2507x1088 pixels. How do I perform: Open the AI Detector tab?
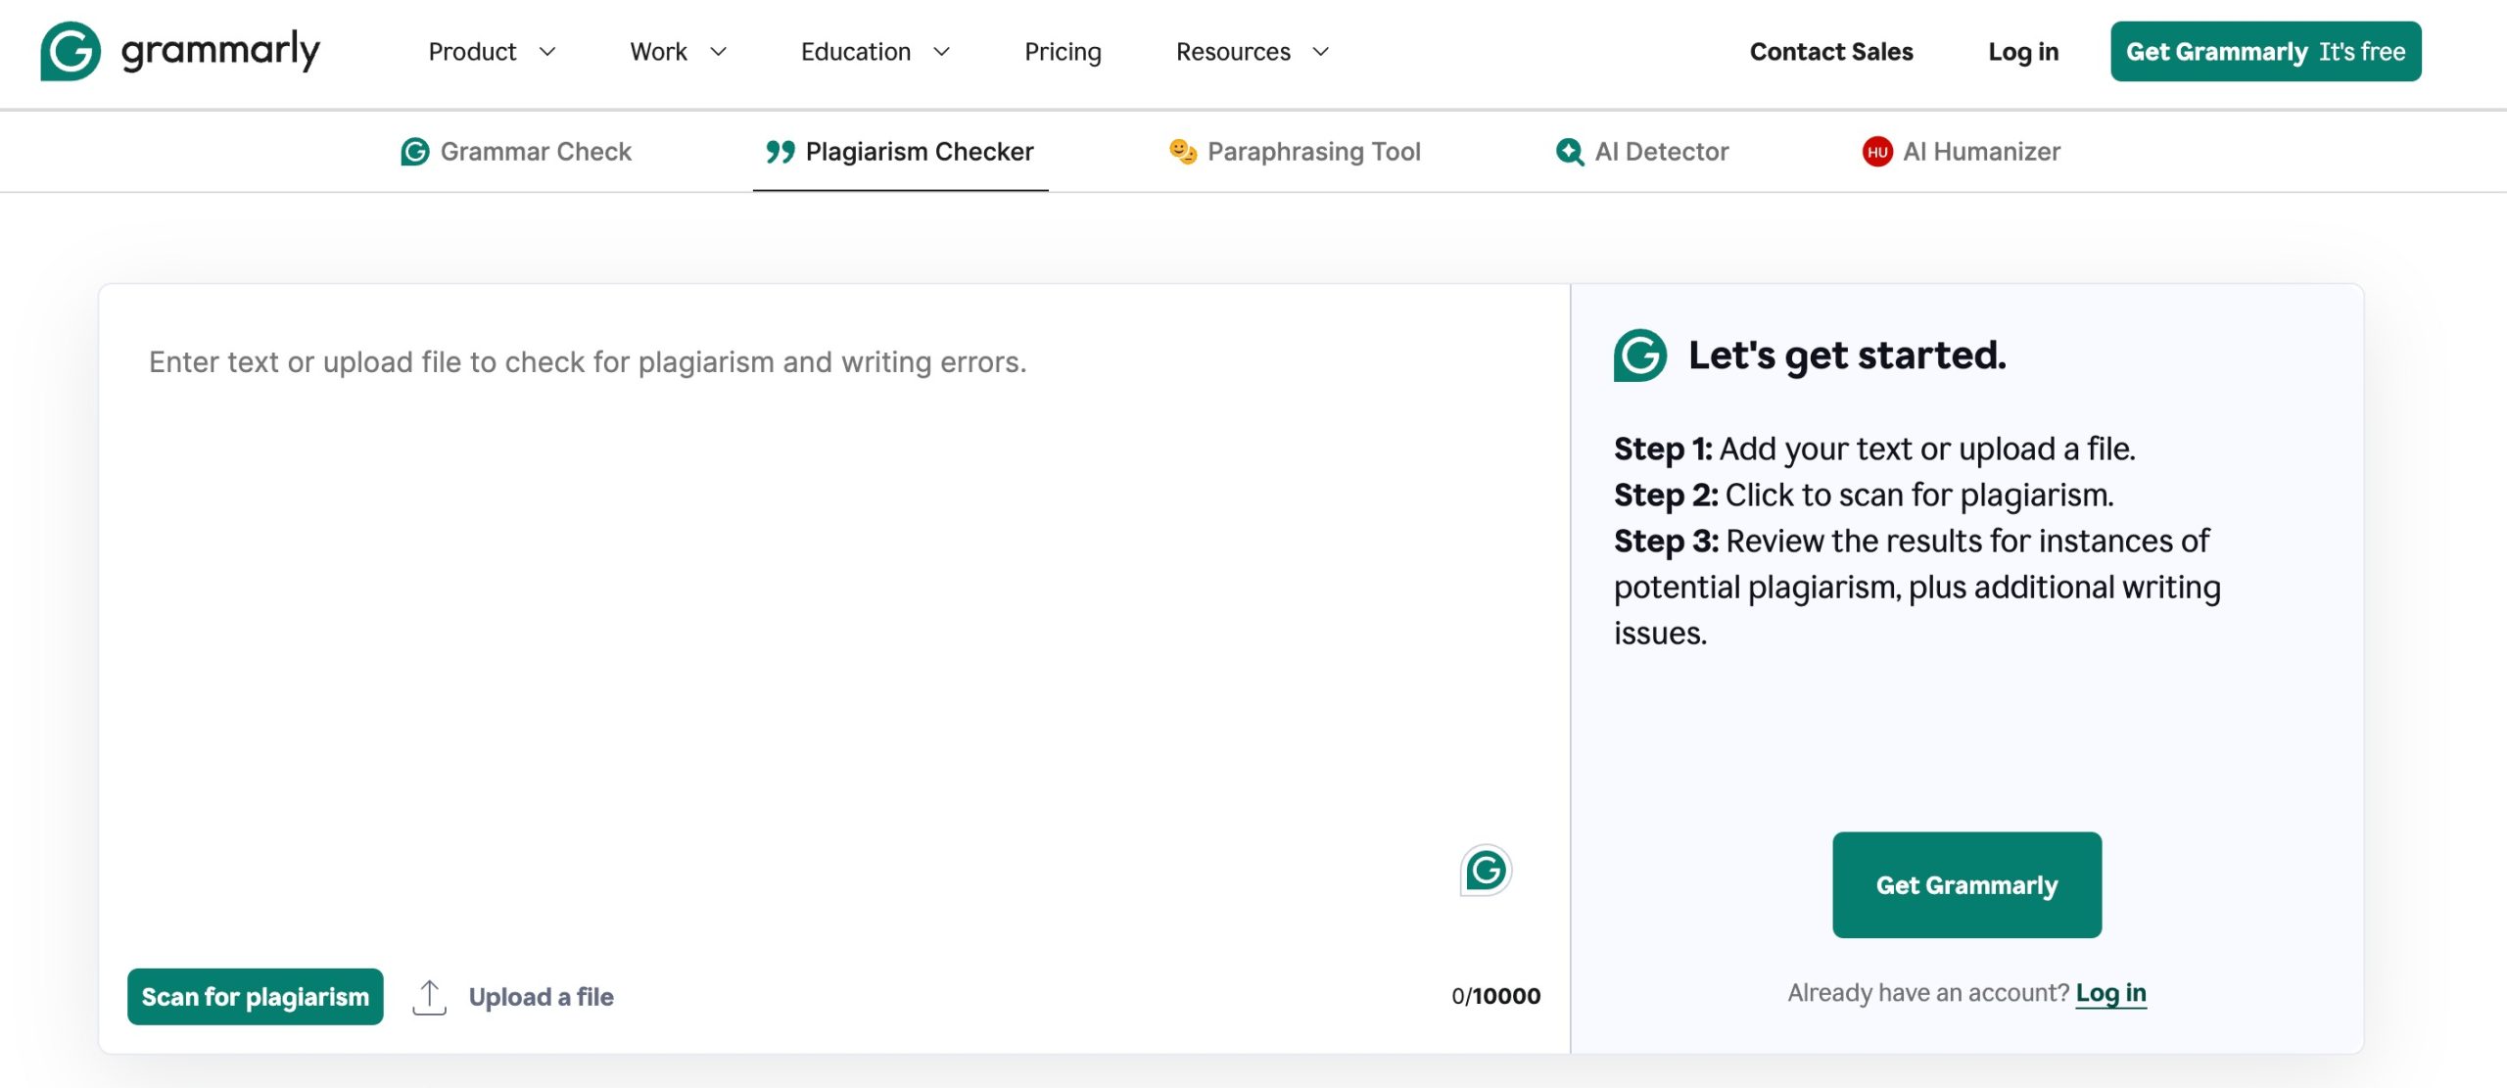(x=1642, y=152)
